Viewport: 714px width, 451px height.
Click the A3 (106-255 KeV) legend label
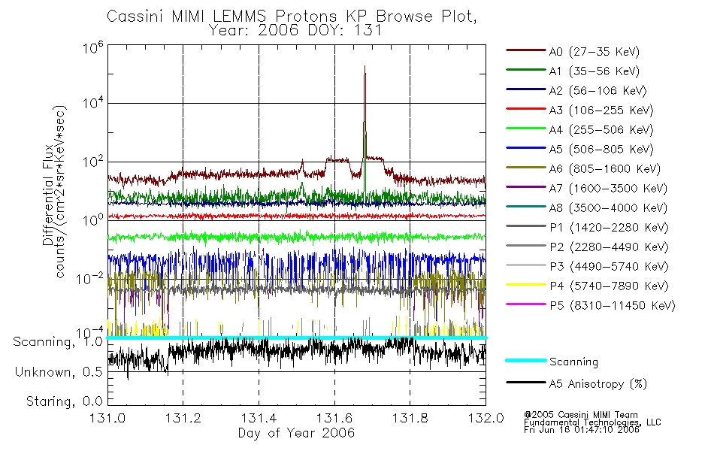coord(601,110)
